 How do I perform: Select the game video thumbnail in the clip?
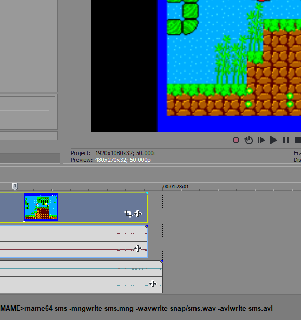point(41,207)
